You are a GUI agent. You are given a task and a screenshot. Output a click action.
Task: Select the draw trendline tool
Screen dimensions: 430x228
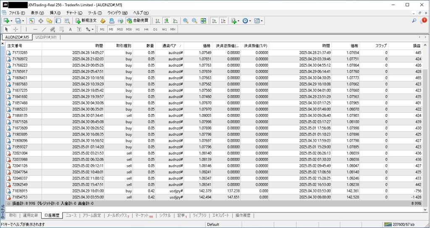(45, 29)
